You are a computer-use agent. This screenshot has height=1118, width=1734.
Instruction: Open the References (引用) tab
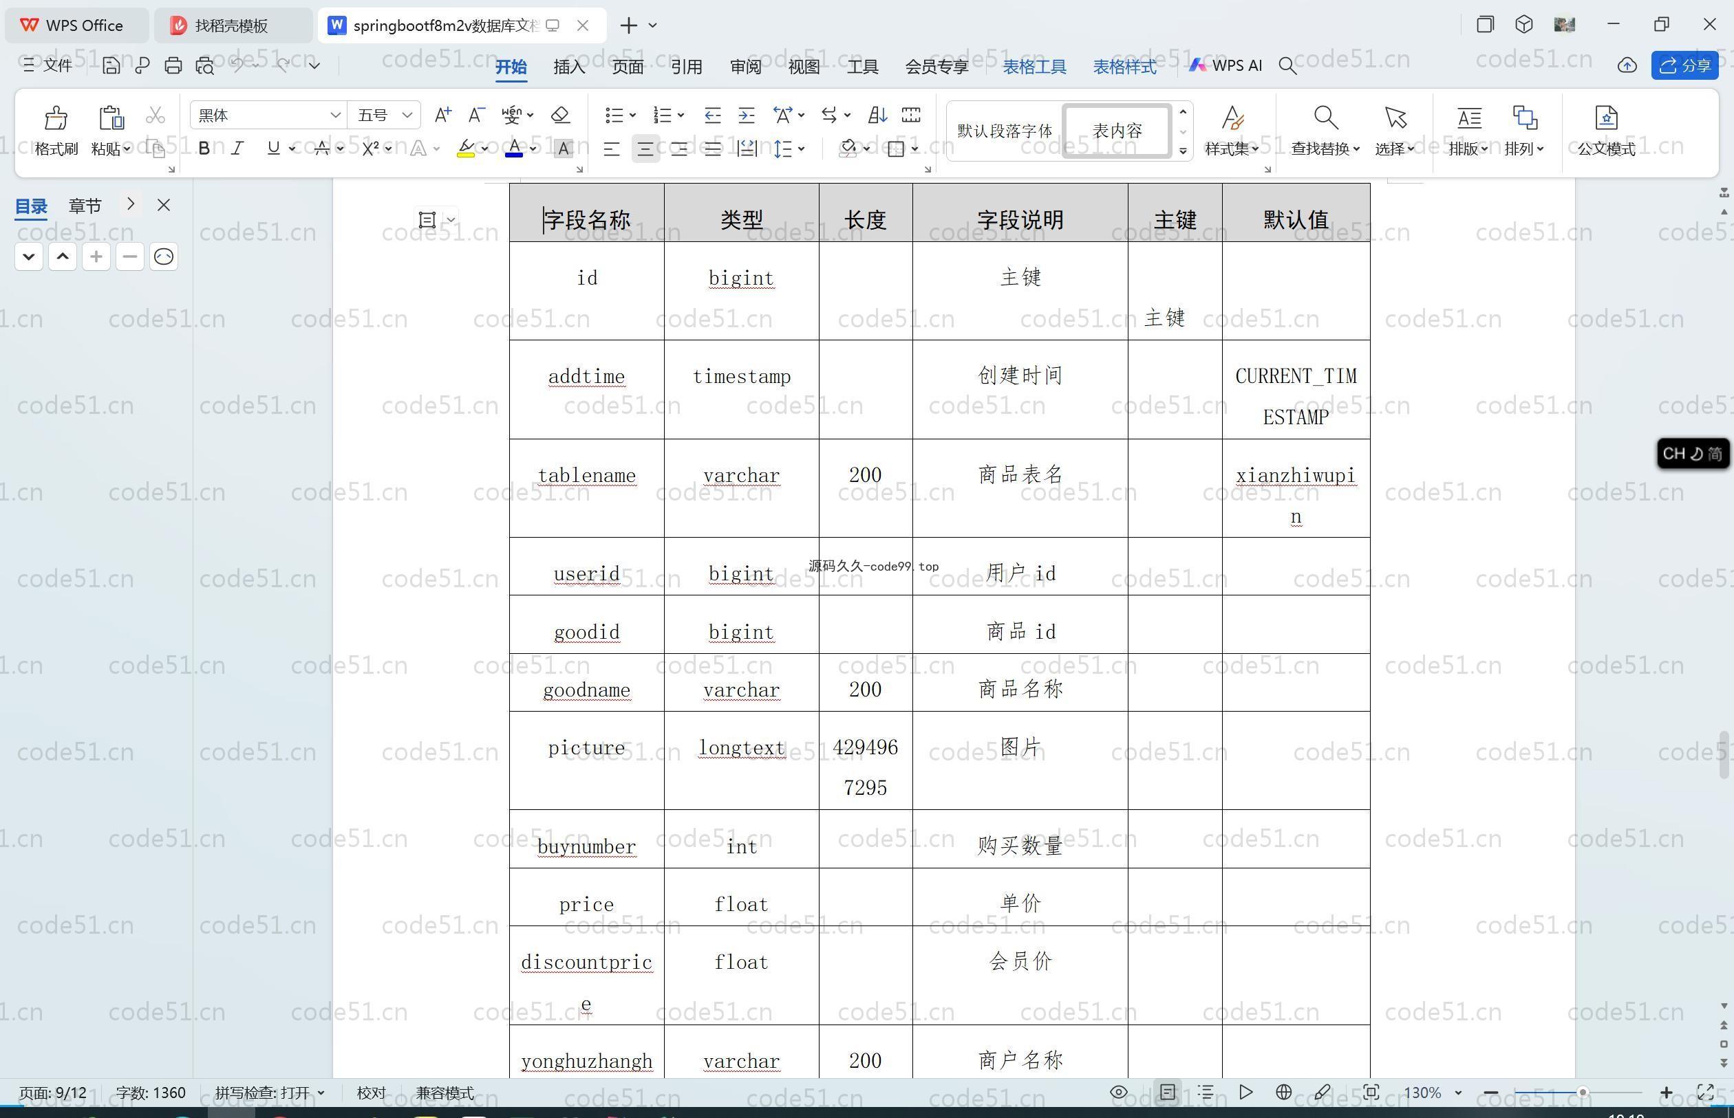686,67
